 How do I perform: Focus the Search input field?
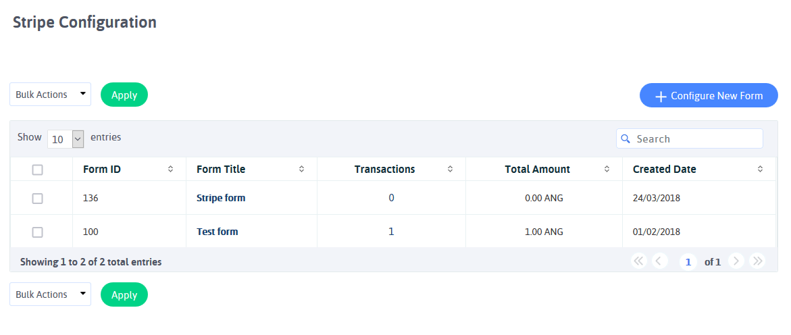tap(690, 138)
